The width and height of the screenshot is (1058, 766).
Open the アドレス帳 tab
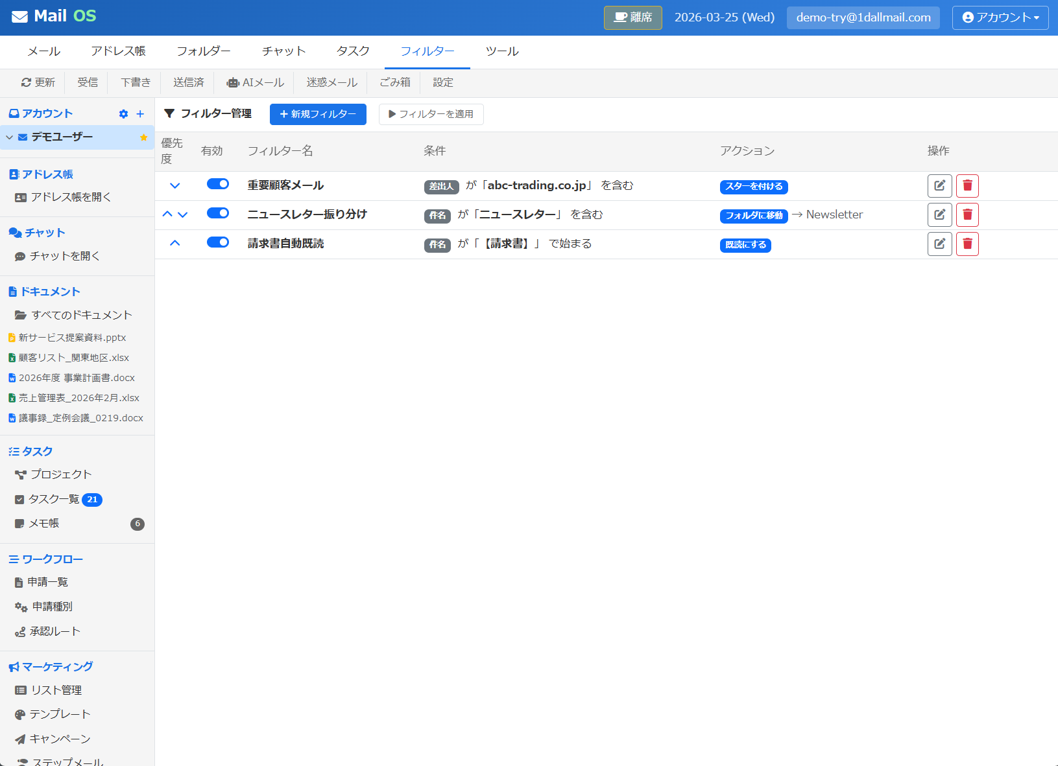click(x=118, y=51)
